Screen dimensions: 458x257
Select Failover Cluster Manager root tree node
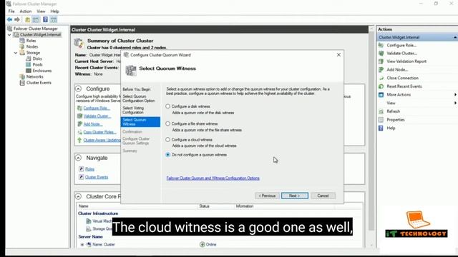coord(35,29)
